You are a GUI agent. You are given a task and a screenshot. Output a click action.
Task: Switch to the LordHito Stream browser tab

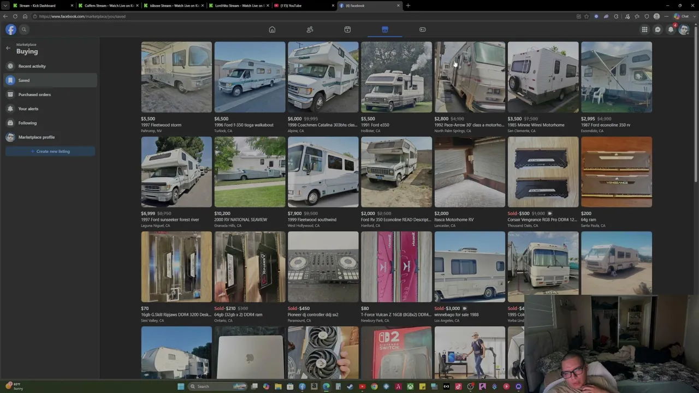click(239, 5)
